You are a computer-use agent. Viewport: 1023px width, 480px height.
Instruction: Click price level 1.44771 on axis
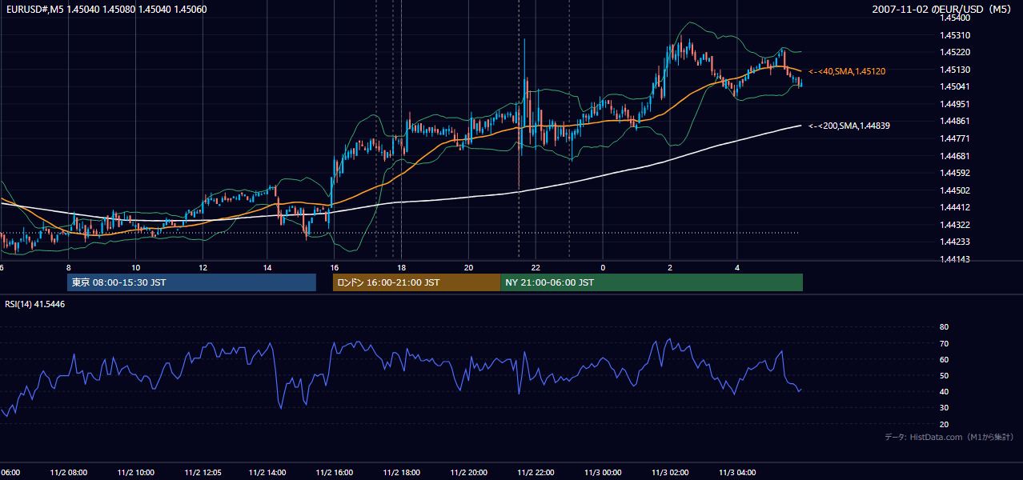tap(955, 138)
